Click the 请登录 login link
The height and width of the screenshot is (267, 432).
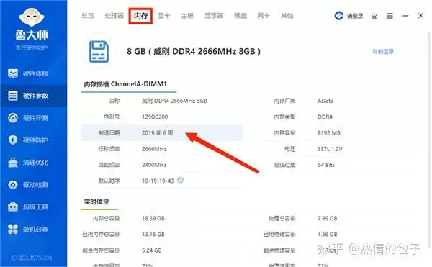point(355,16)
